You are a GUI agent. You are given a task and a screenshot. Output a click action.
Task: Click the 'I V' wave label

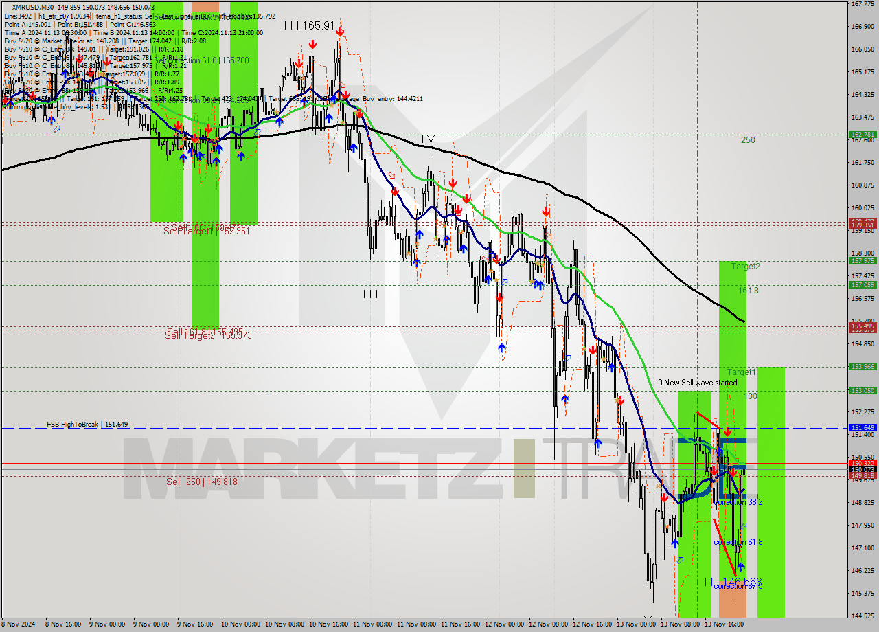(428, 139)
